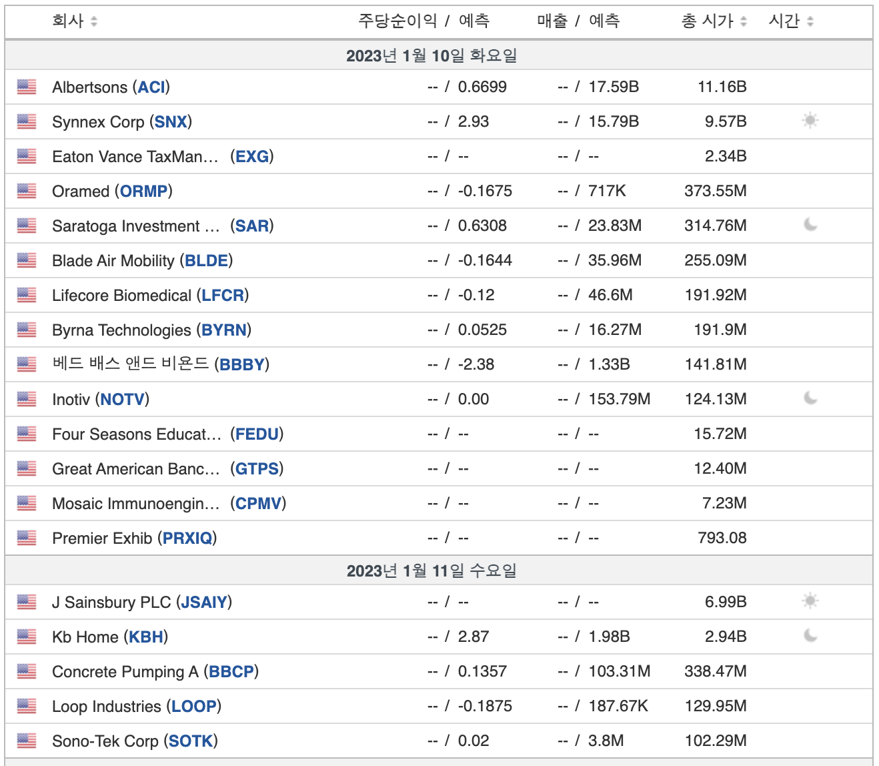Open the BYRN ticker link

coord(224,330)
